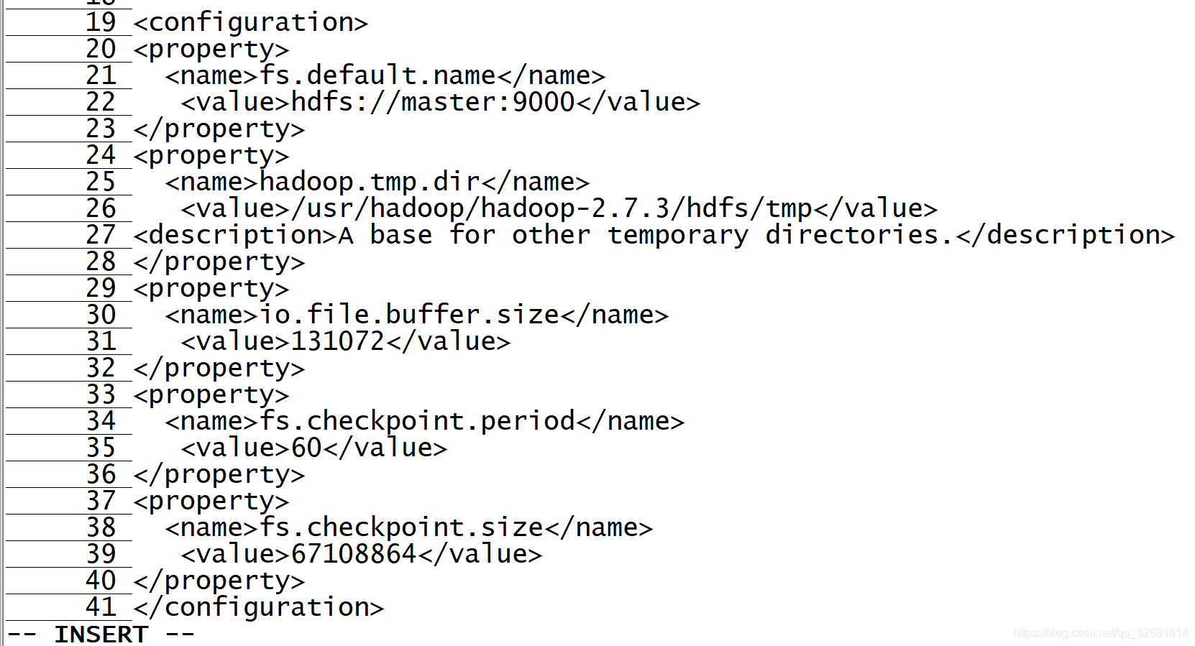This screenshot has height=646, width=1195.
Task: Click the opening property tag on line 33
Action: [x=211, y=394]
